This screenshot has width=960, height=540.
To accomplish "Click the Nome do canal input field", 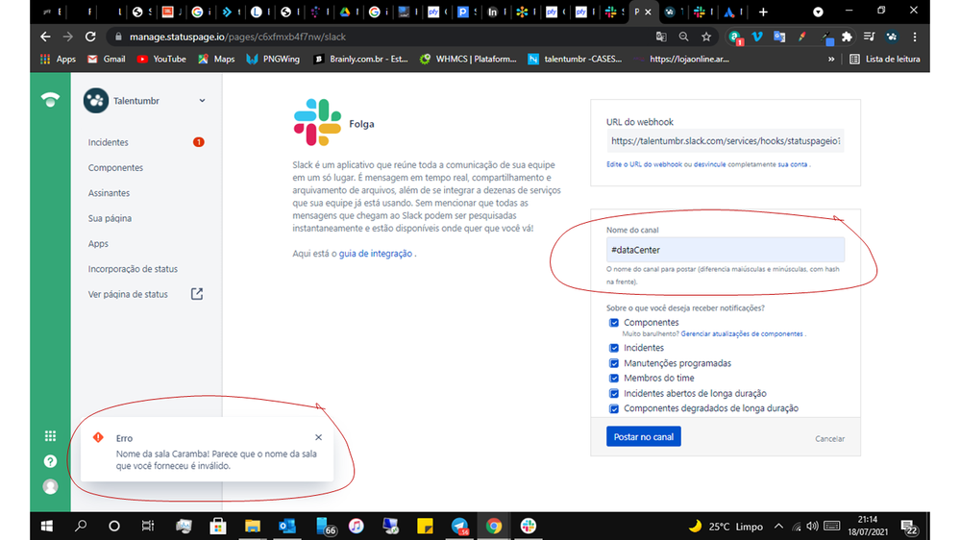I will coord(725,250).
